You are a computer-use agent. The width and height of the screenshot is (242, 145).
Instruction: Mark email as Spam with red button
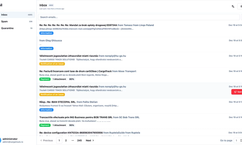237,92
